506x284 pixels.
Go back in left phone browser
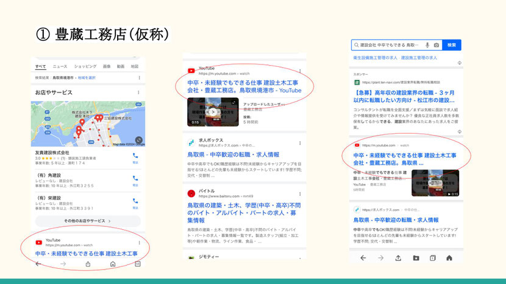tap(38, 264)
